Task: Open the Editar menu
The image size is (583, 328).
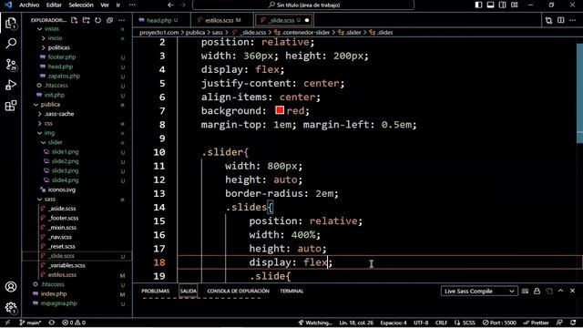Action: tap(54, 5)
